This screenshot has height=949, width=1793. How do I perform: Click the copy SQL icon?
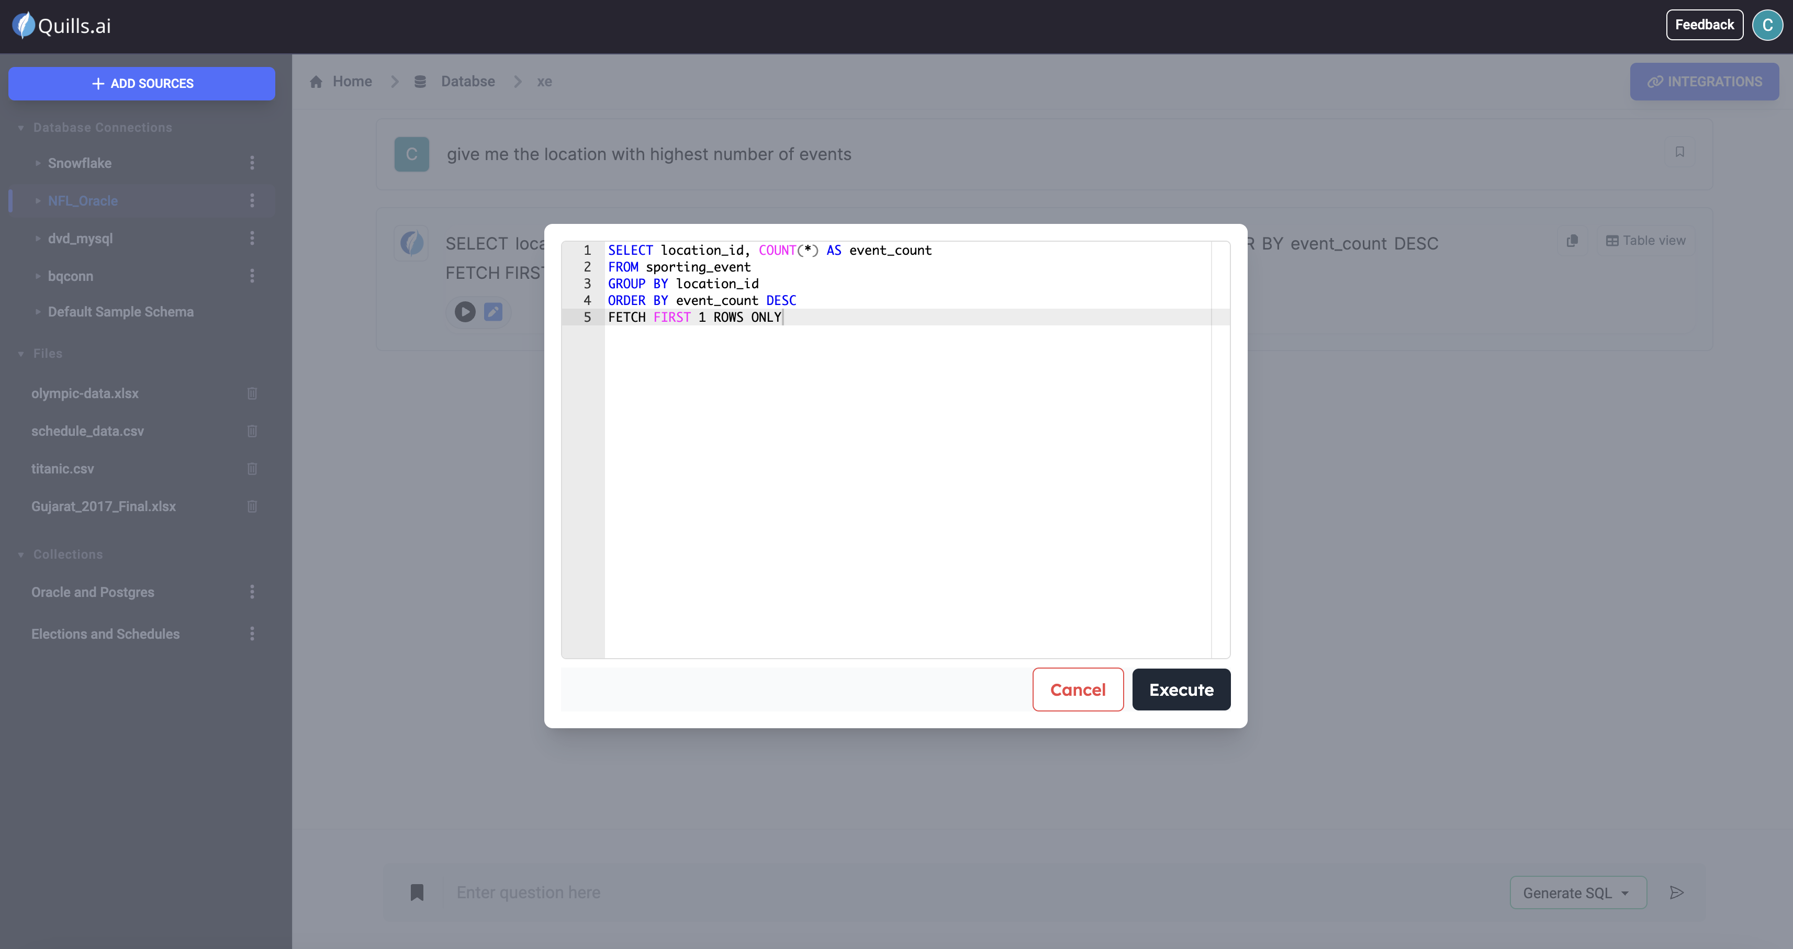click(x=1572, y=241)
